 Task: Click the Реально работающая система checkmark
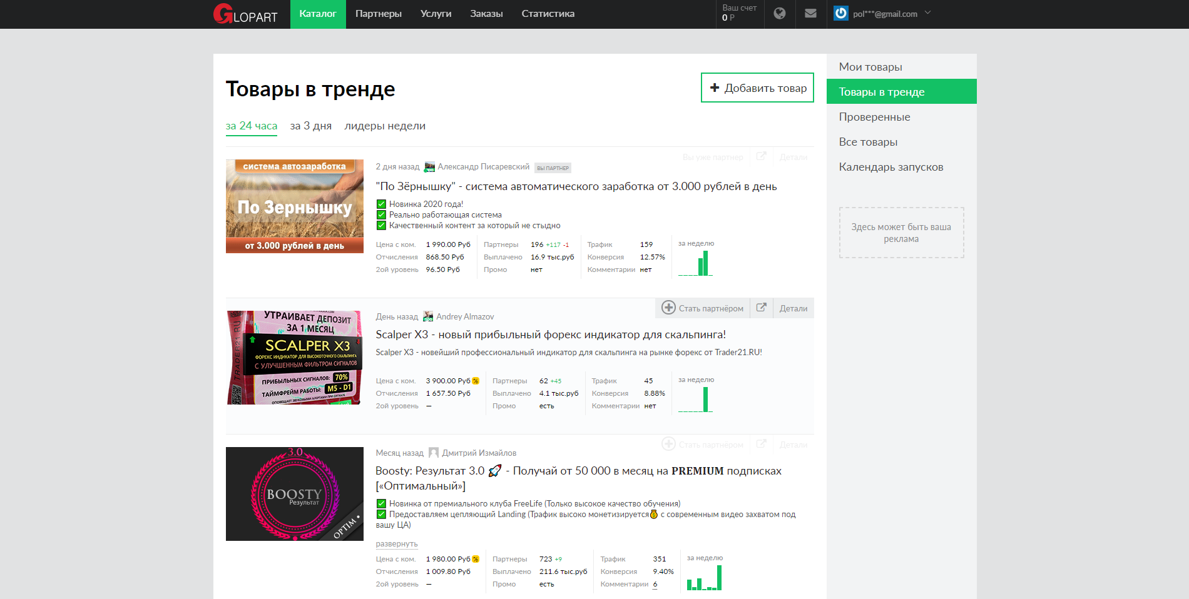(x=381, y=214)
